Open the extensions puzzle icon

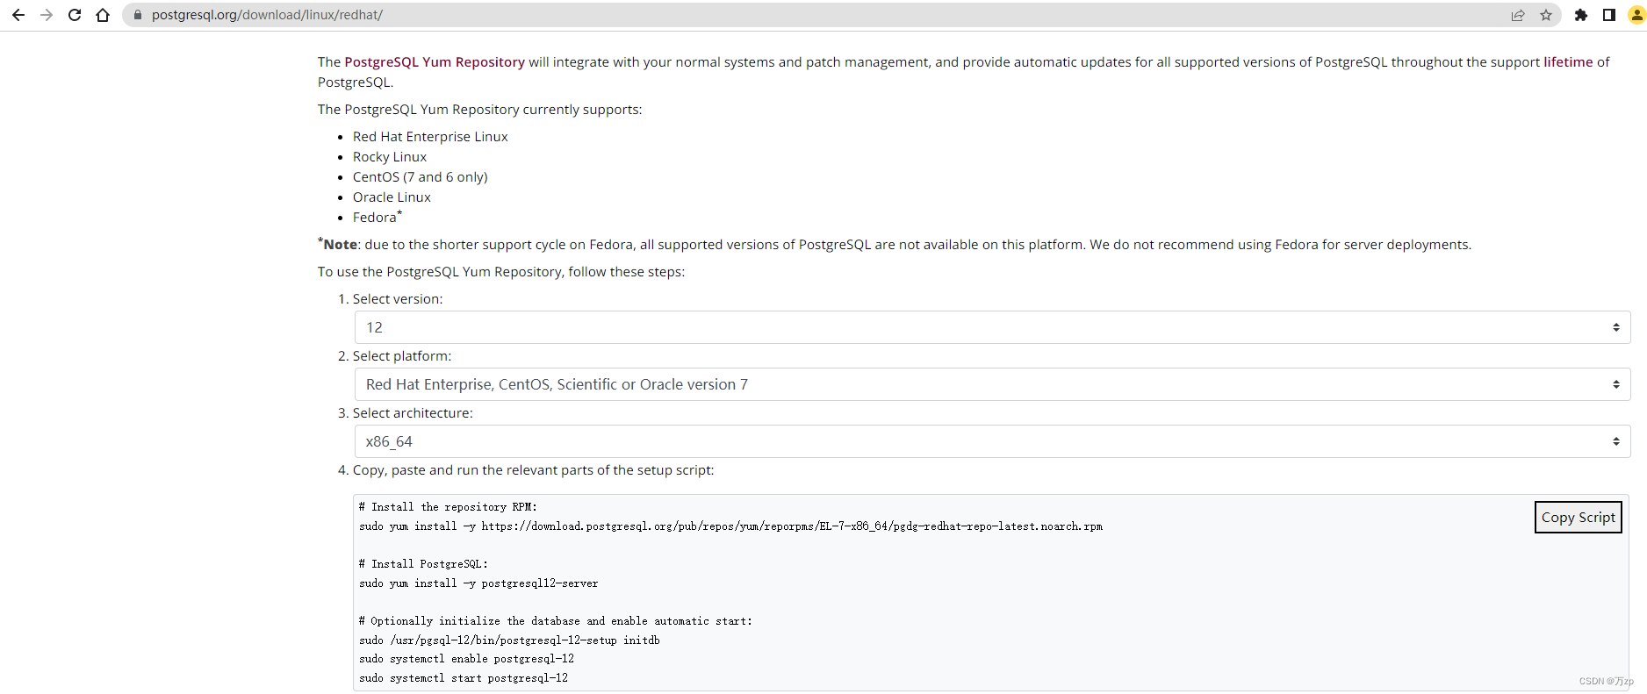pos(1581,15)
